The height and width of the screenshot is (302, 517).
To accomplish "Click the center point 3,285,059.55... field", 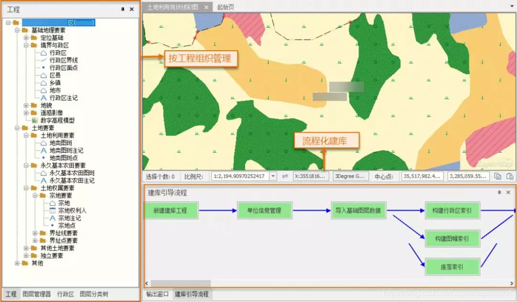I will [468, 176].
